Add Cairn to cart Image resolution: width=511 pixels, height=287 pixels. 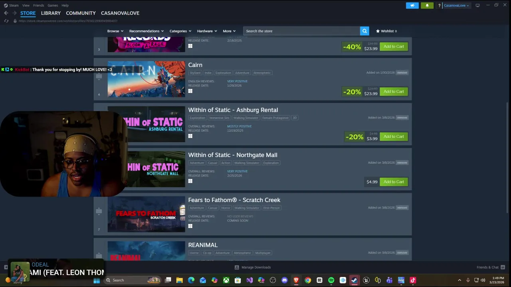[x=394, y=92]
